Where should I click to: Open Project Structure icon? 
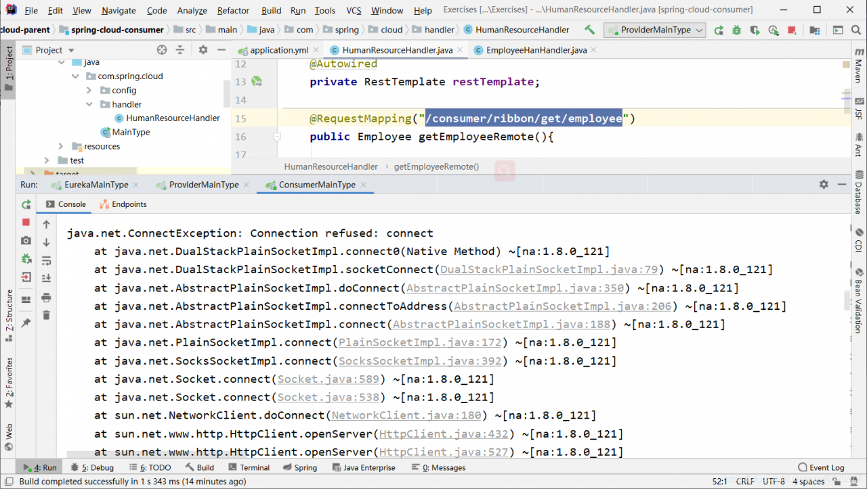click(815, 30)
